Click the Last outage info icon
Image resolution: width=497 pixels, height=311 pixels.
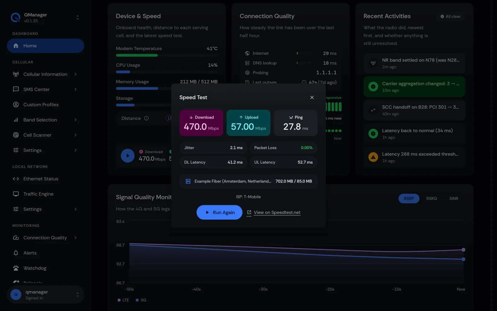pos(304,82)
